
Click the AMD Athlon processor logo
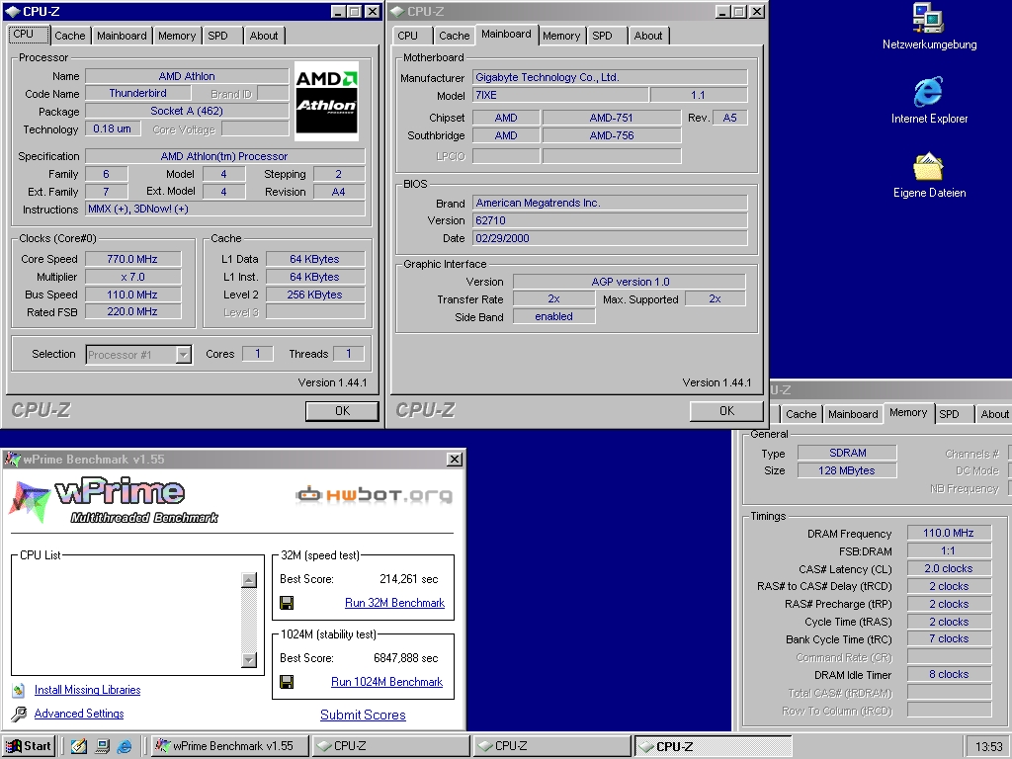[326, 102]
